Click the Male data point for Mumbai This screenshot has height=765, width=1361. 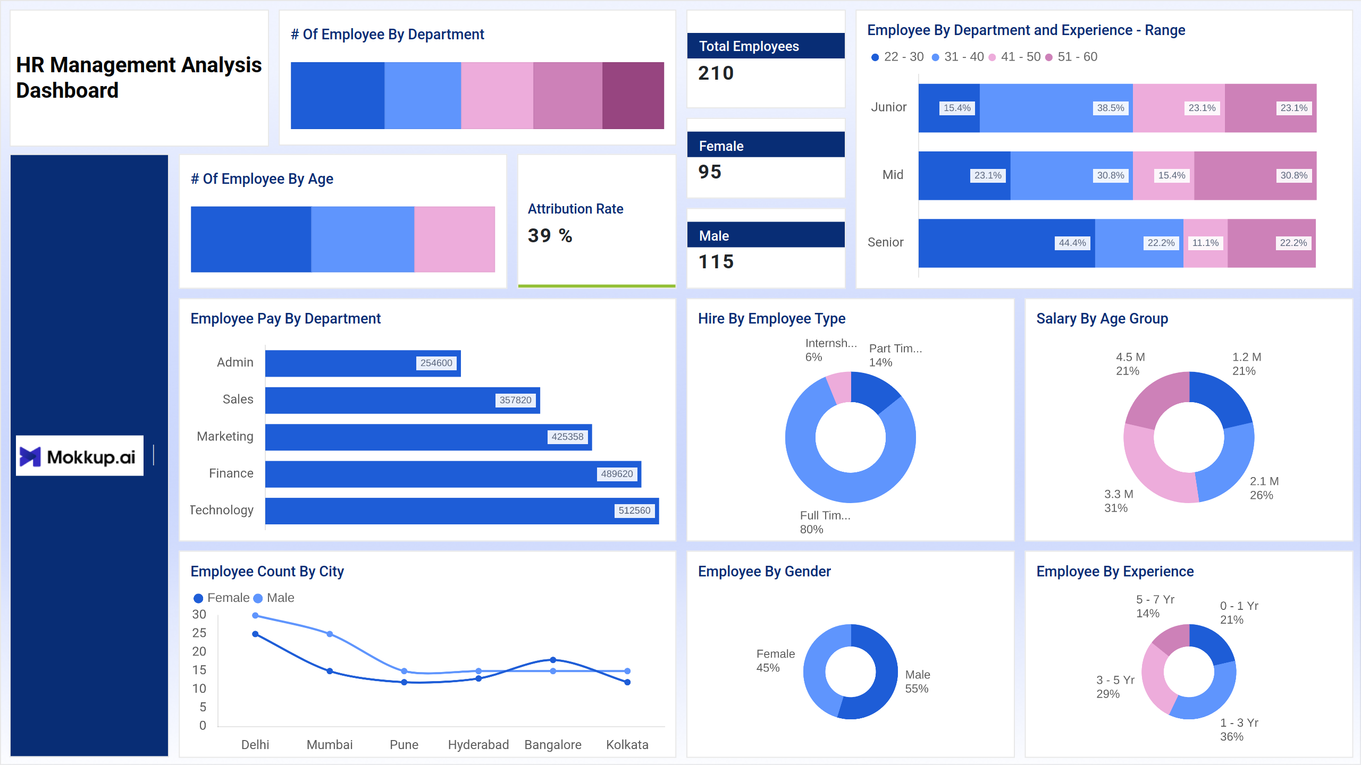(330, 634)
